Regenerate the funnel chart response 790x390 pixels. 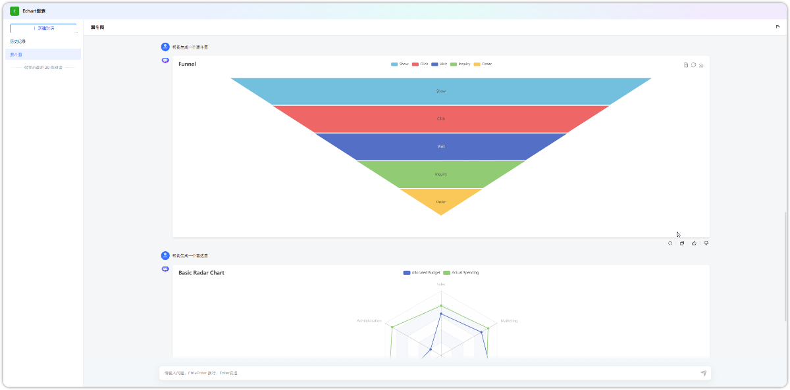click(670, 243)
